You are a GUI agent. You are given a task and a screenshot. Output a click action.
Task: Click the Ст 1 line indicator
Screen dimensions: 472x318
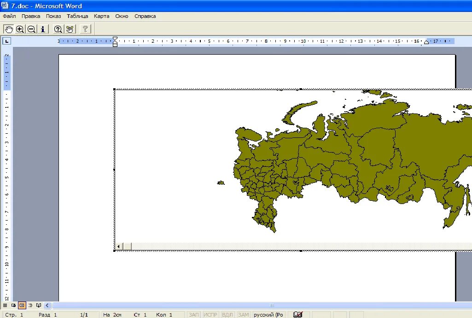pos(140,315)
